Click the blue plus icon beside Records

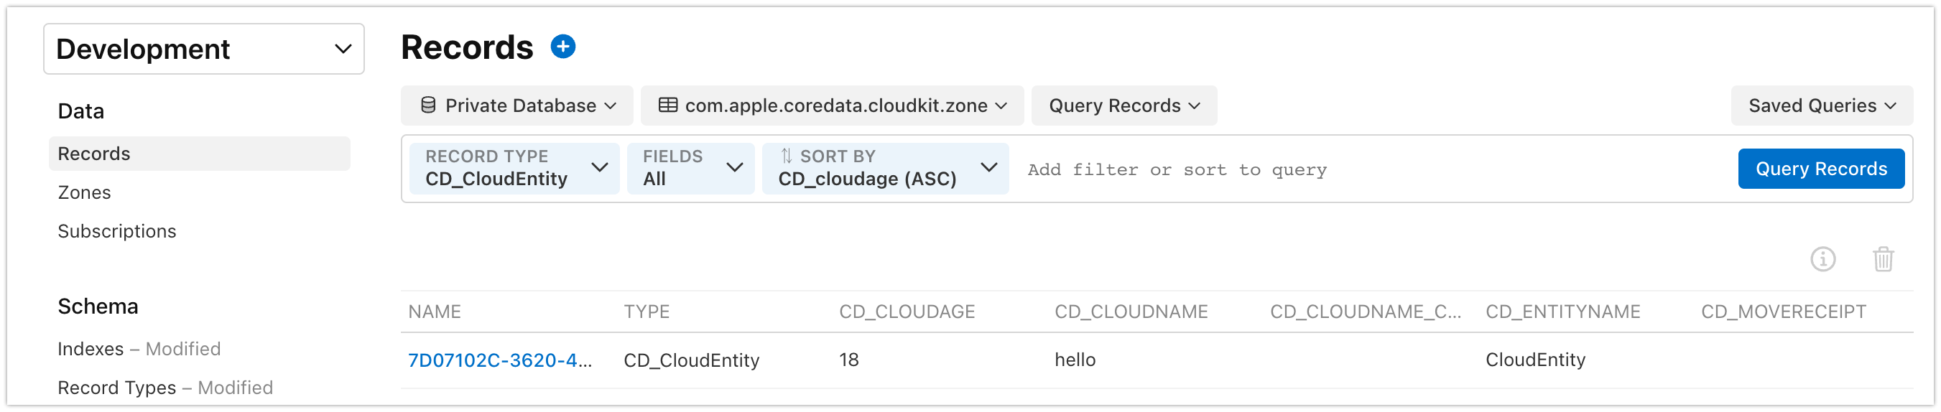563,47
